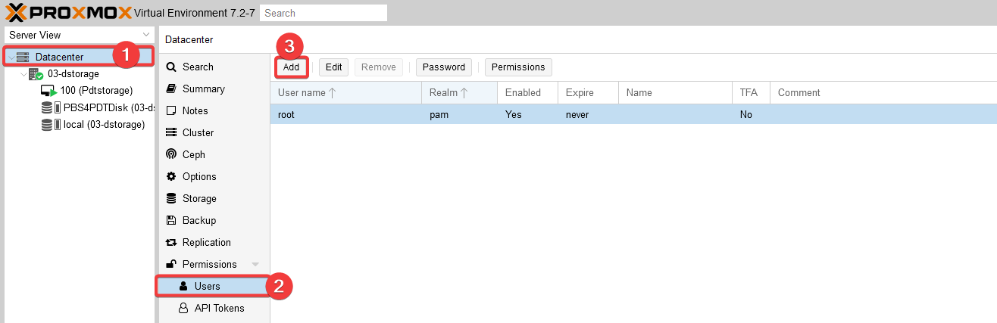
Task: Collapse the Datacenter tree node
Action: [11, 57]
